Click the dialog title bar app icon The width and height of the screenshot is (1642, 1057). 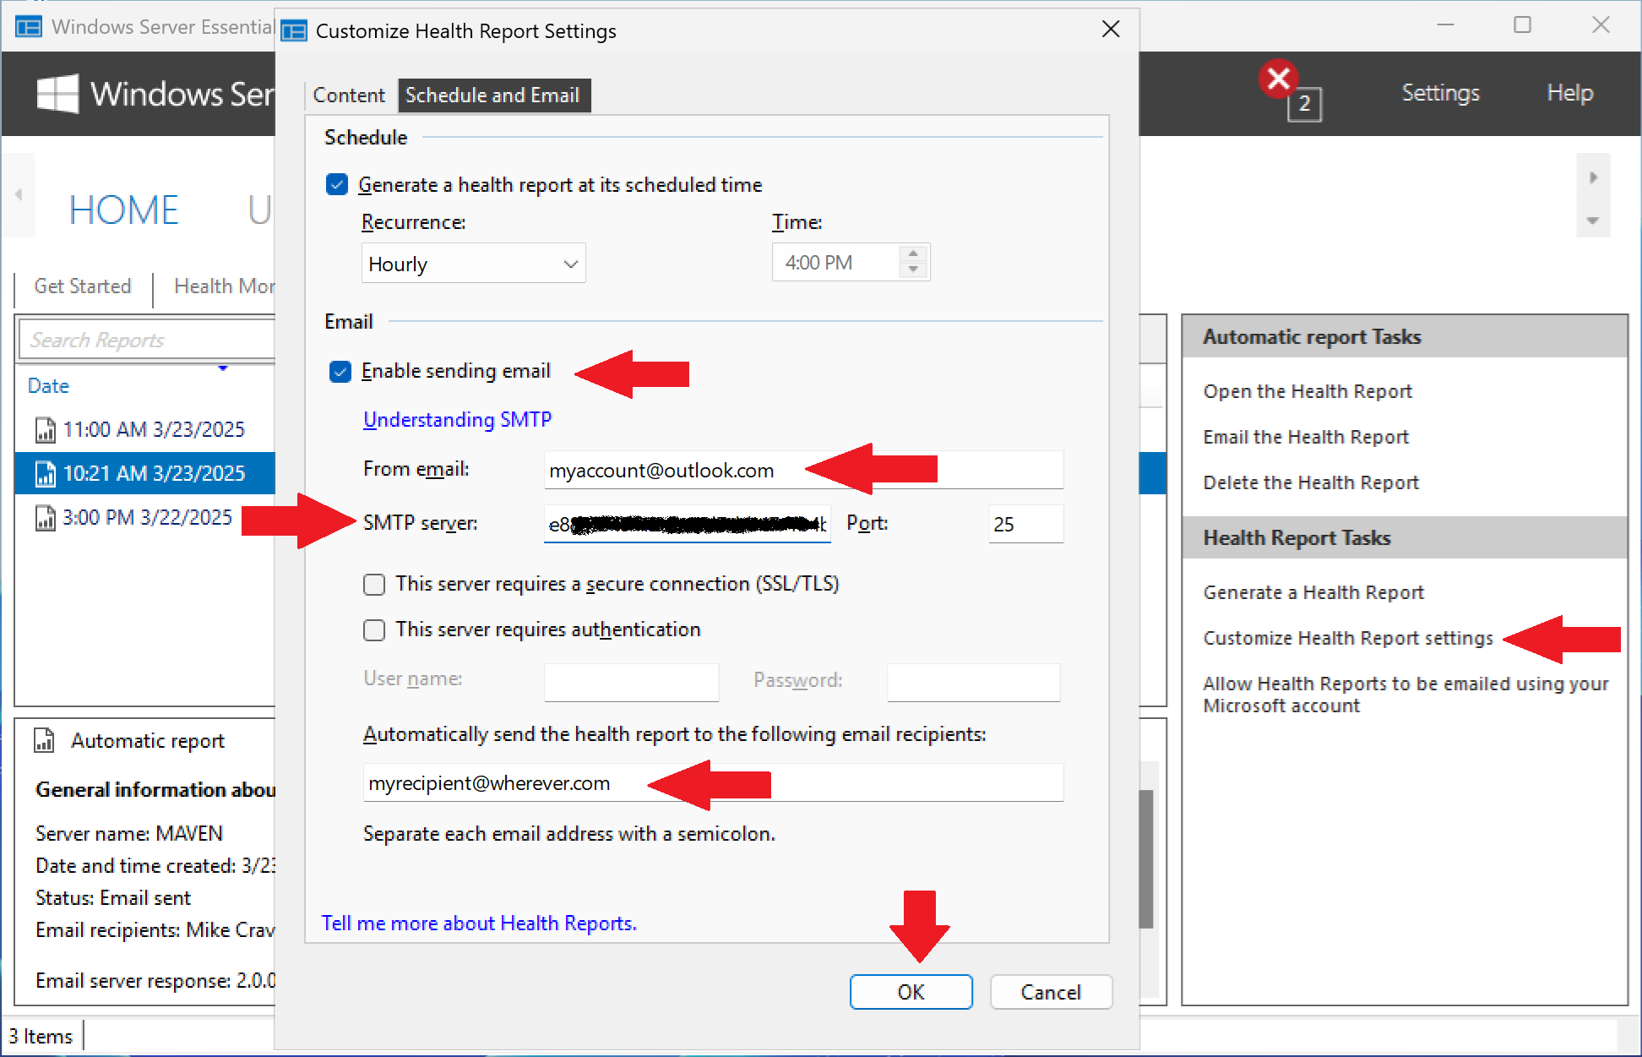point(294,31)
